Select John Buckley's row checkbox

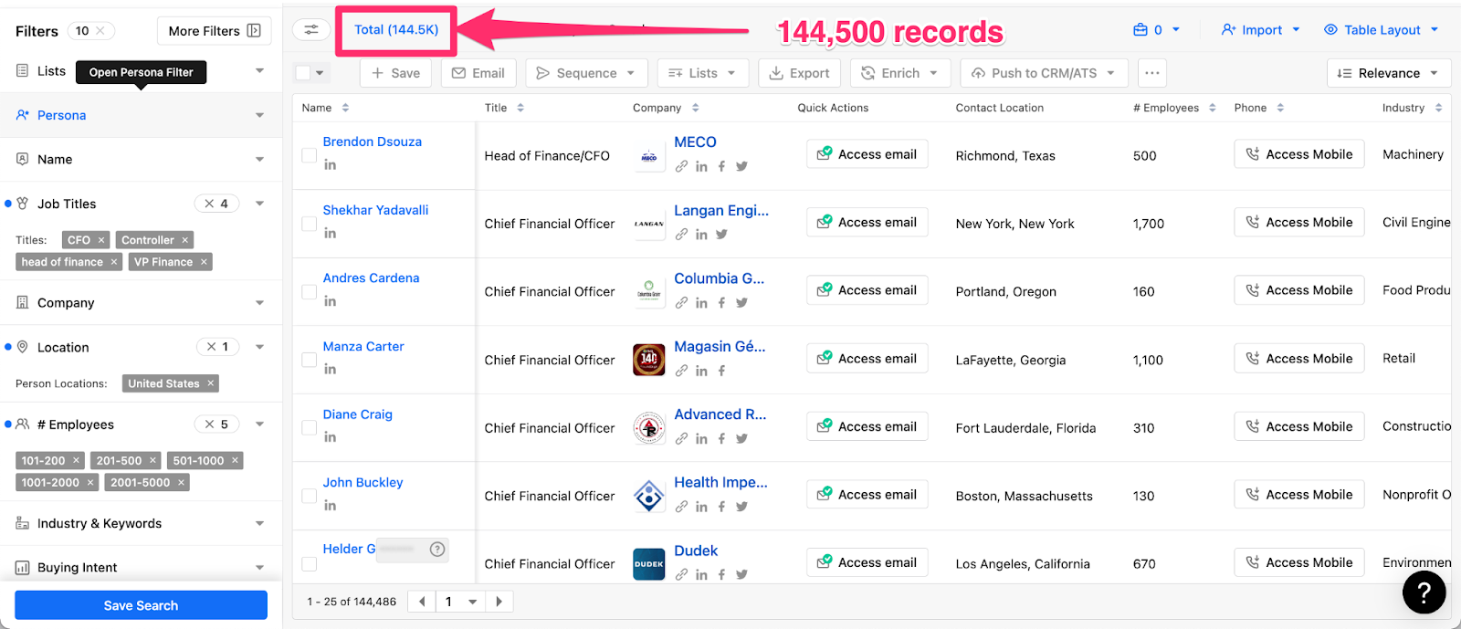click(x=309, y=496)
